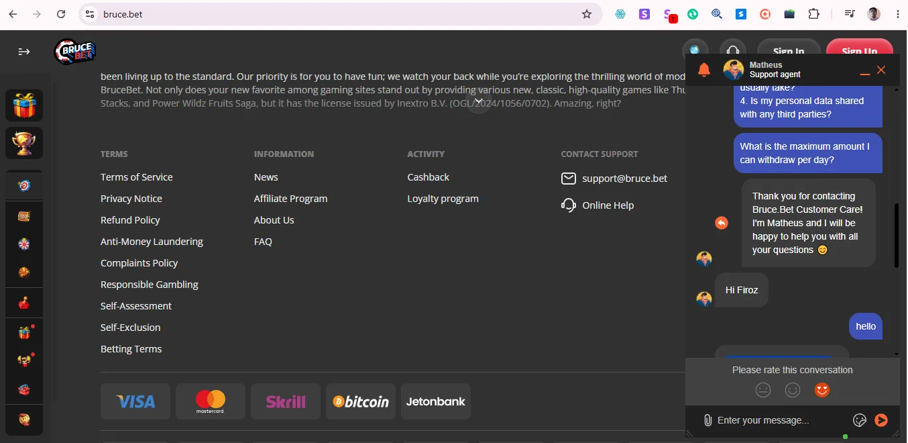
Task: Bookmark this page with the star
Action: pyautogui.click(x=587, y=14)
